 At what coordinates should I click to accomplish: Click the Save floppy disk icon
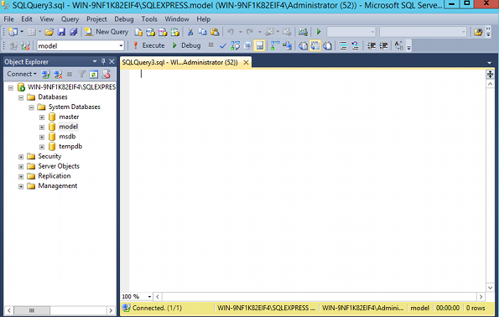[x=61, y=32]
